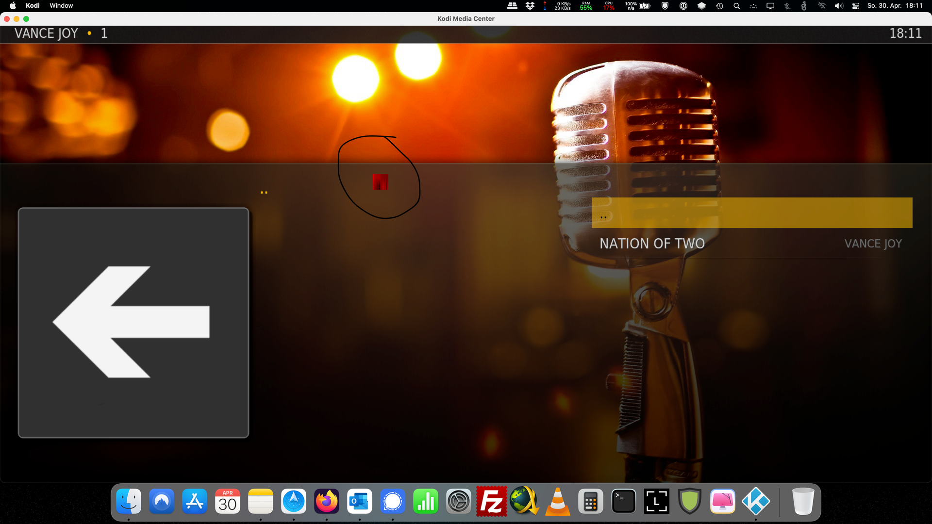Open the Notes app in the dock
This screenshot has height=524, width=932.
261,502
